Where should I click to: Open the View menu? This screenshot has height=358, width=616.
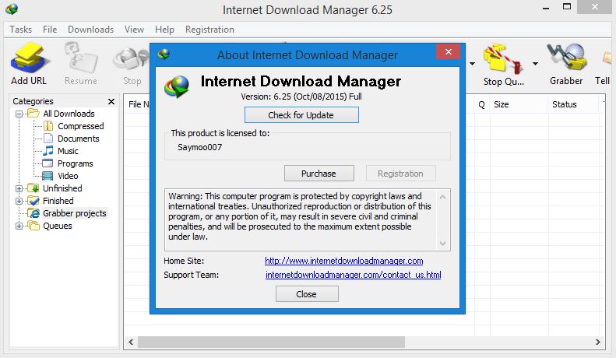pyautogui.click(x=135, y=30)
